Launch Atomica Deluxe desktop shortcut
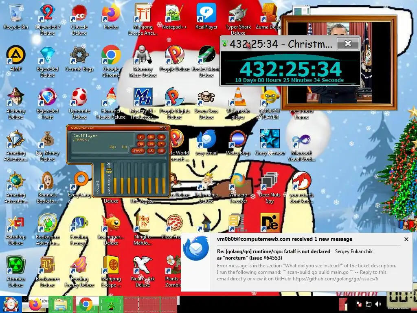 click(x=16, y=271)
